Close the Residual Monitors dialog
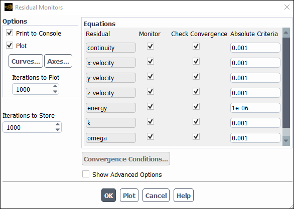294x209 pixels. point(287,7)
